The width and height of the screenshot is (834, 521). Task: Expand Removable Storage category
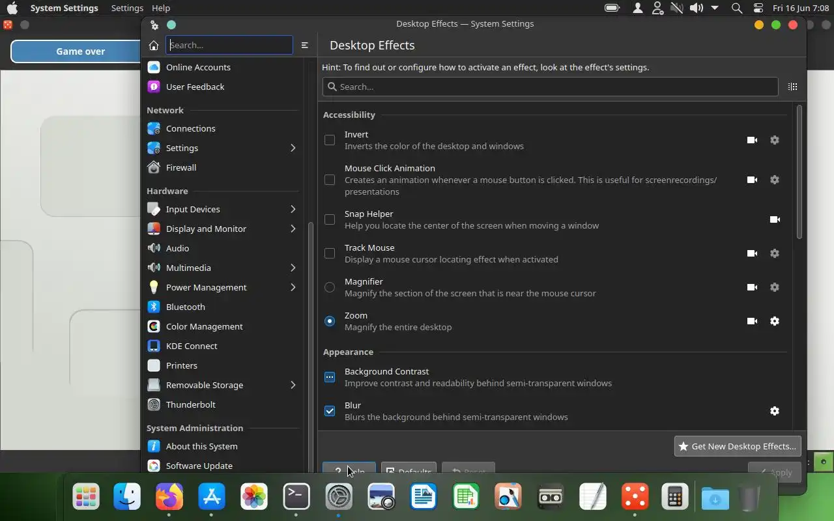(293, 385)
